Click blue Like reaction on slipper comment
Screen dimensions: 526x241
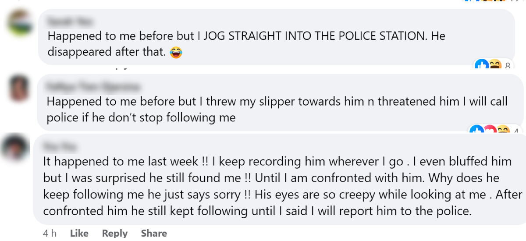click(x=476, y=131)
